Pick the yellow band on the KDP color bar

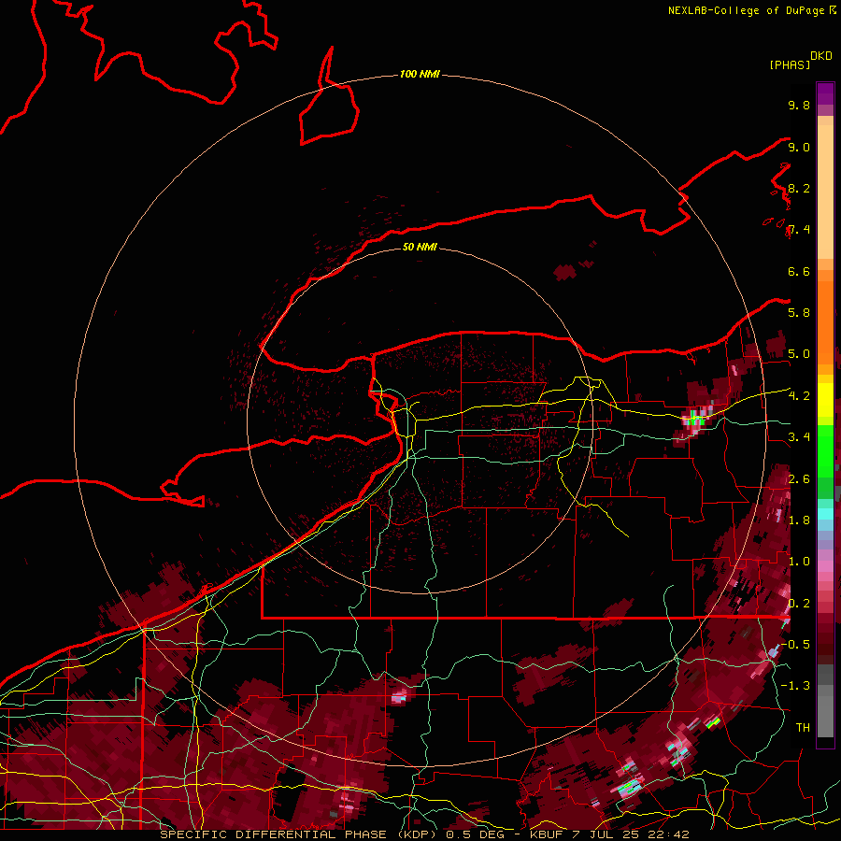825,400
